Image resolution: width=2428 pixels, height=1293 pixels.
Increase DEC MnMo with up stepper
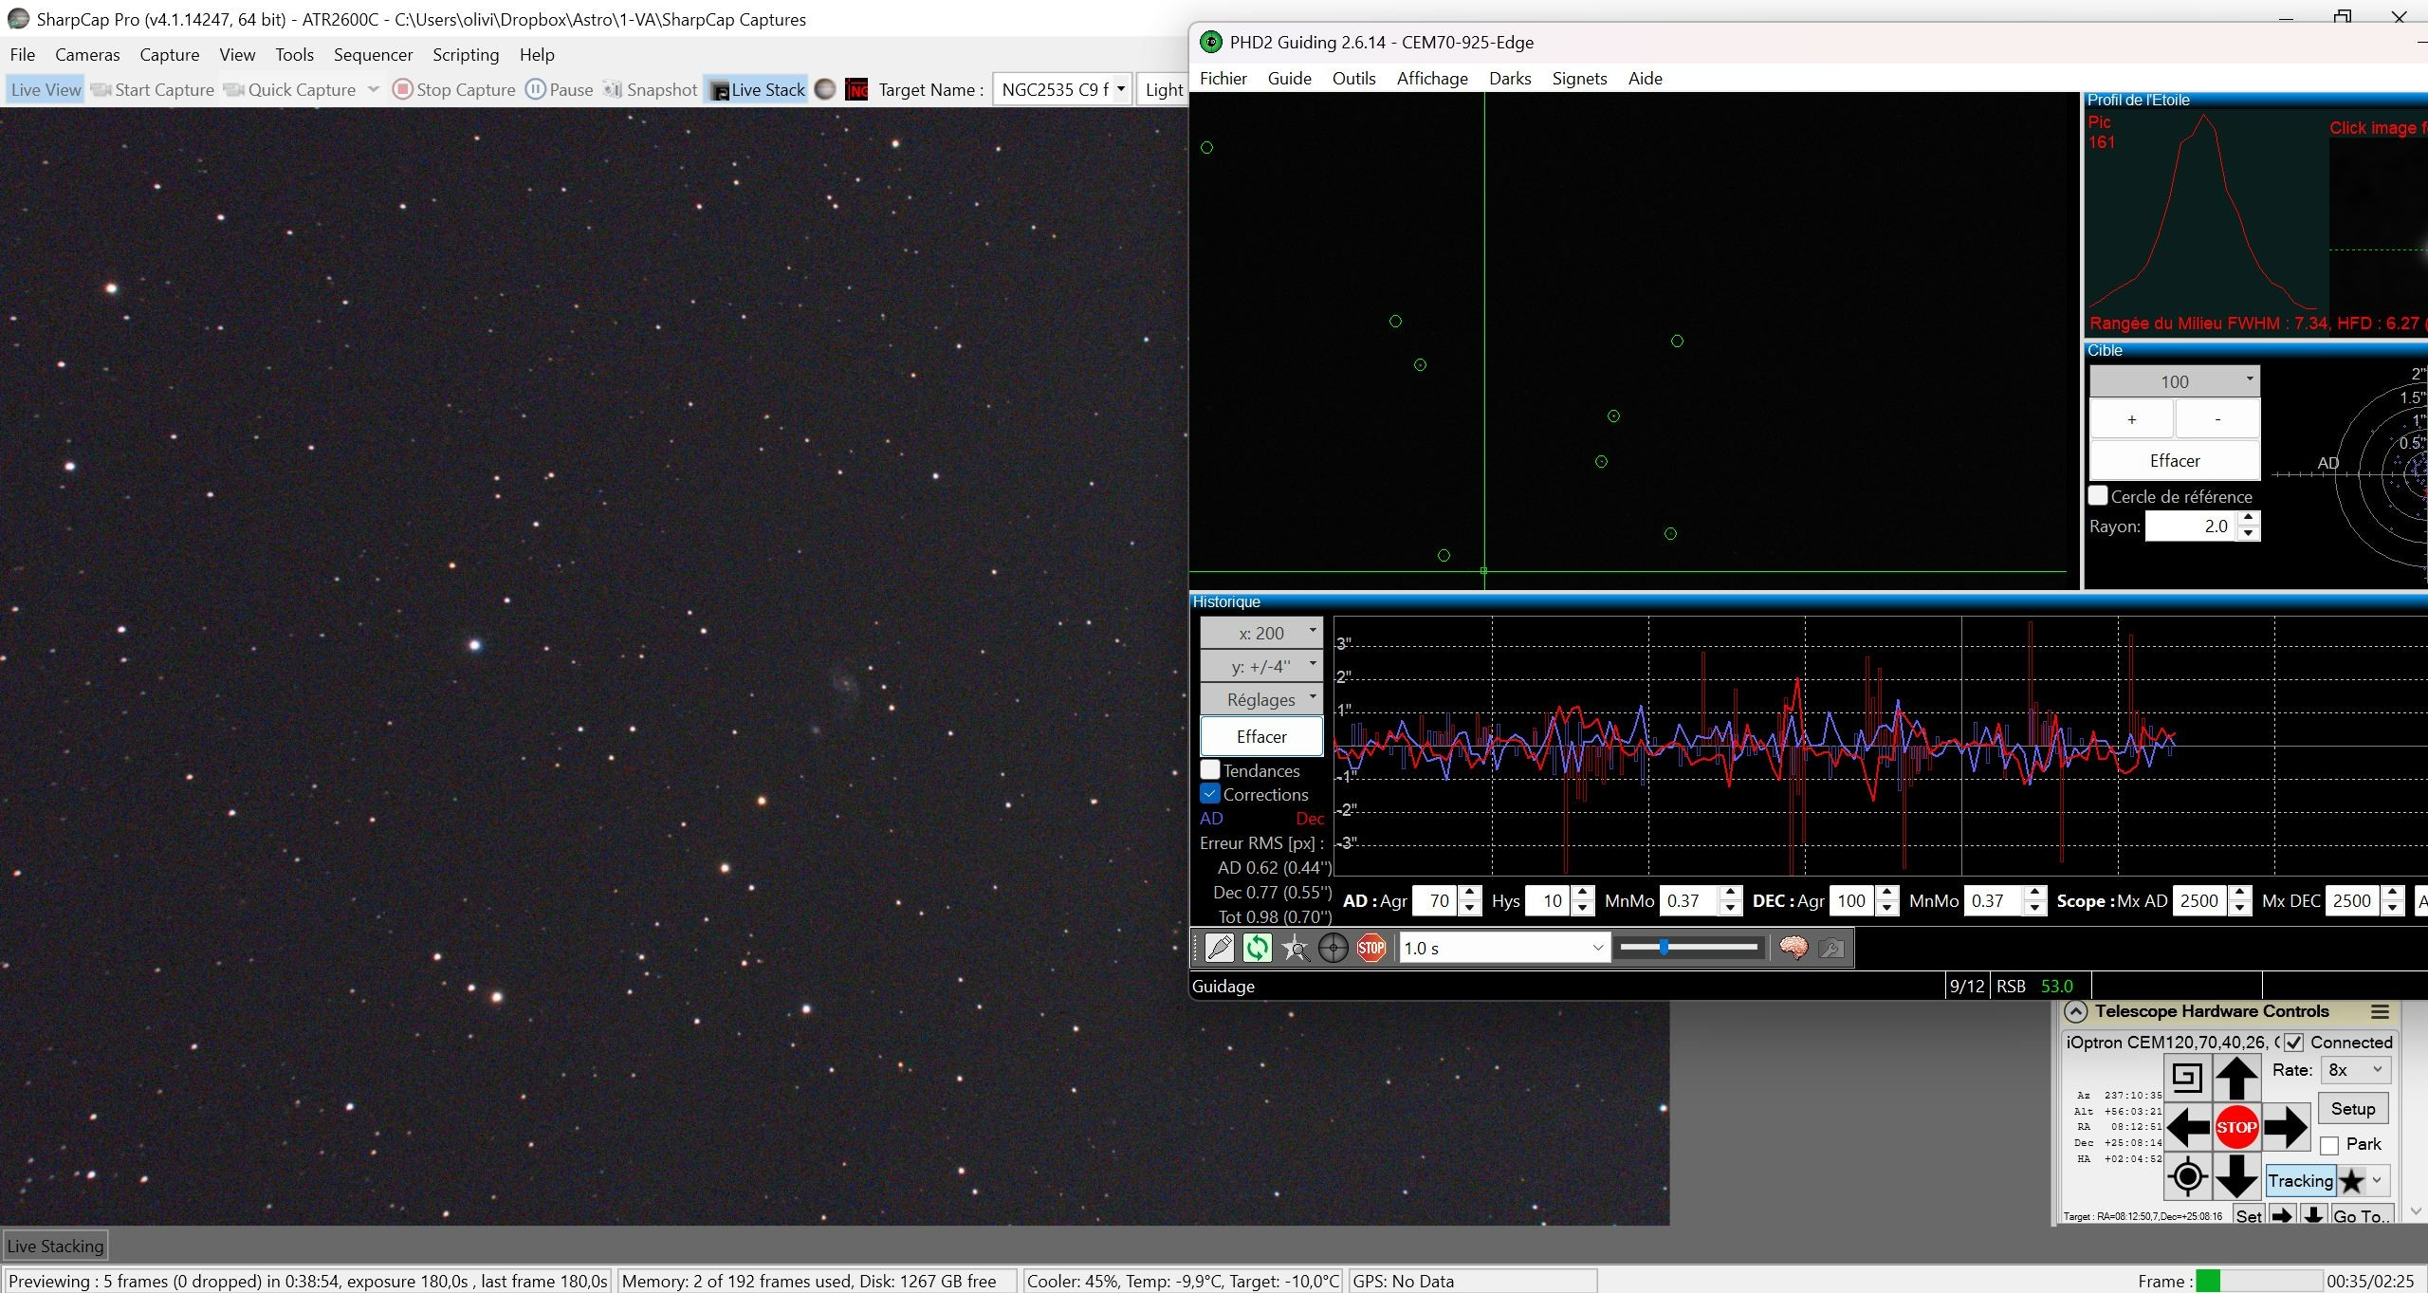pyautogui.click(x=2034, y=894)
